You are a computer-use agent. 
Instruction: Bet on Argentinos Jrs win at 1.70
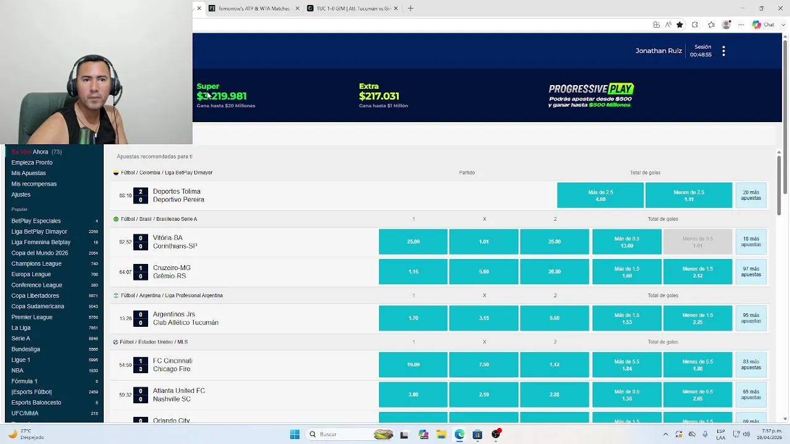click(413, 318)
